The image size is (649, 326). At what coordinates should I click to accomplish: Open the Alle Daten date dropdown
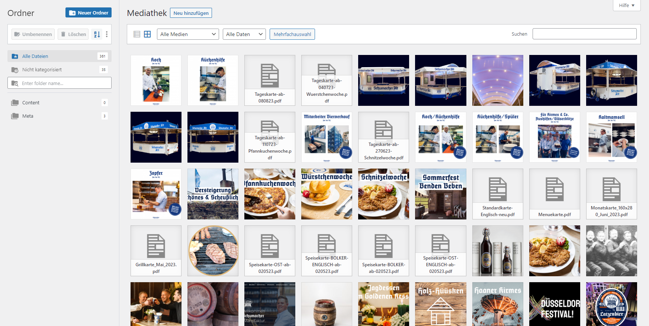coord(244,34)
